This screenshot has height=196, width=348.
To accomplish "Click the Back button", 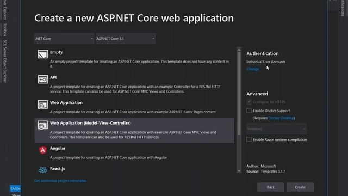I will [270, 187].
